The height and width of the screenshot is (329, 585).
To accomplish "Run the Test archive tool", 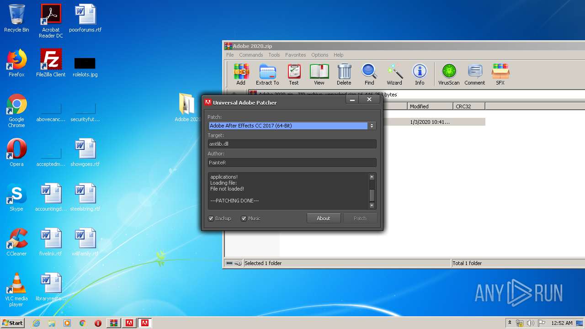I will click(x=294, y=74).
